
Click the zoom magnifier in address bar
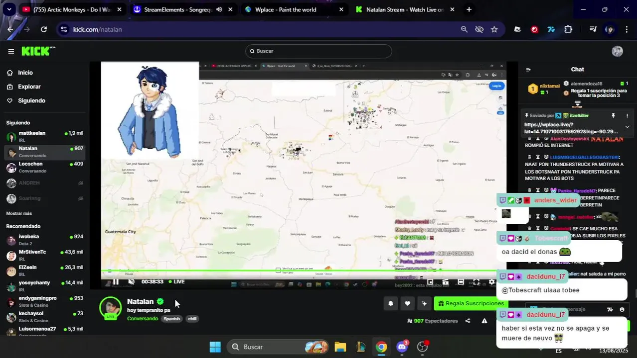tap(464, 29)
